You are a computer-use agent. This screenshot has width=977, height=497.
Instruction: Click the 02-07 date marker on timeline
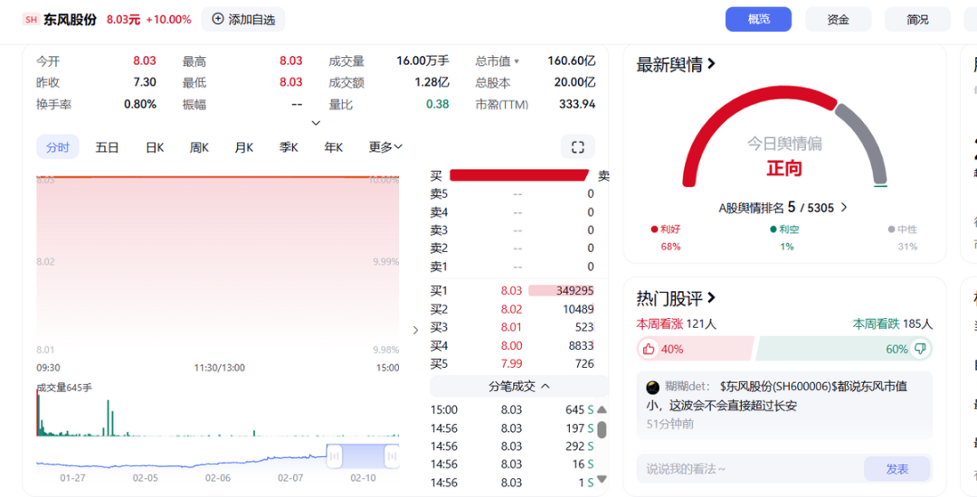(289, 478)
